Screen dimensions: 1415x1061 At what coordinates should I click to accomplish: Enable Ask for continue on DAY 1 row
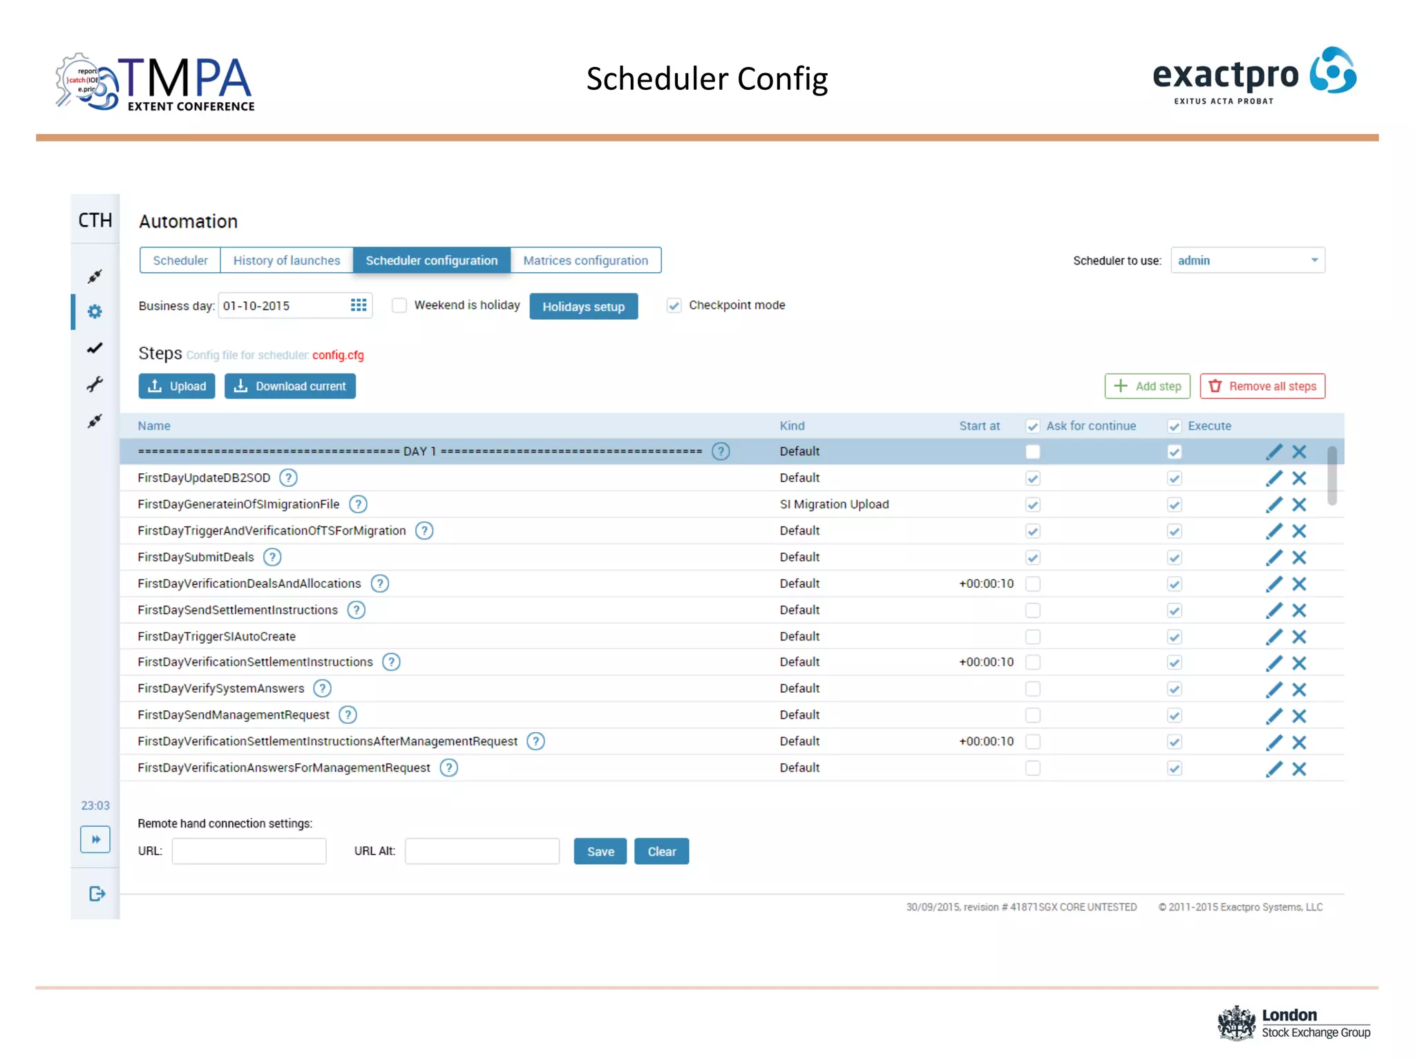point(1033,452)
